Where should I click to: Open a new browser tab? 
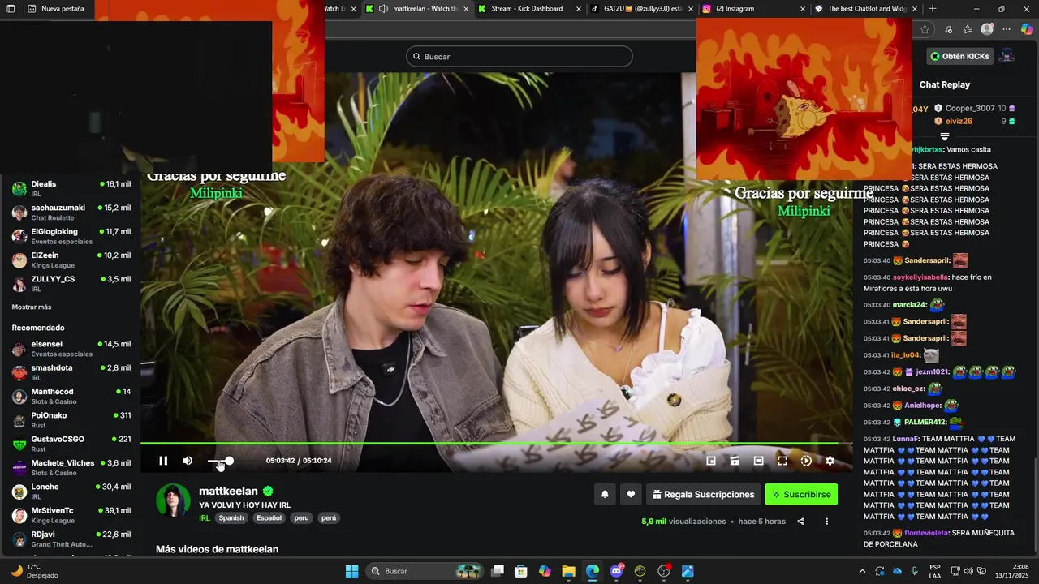pyautogui.click(x=933, y=9)
